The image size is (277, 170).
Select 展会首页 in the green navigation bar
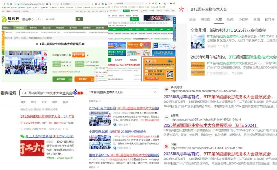pos(7,27)
